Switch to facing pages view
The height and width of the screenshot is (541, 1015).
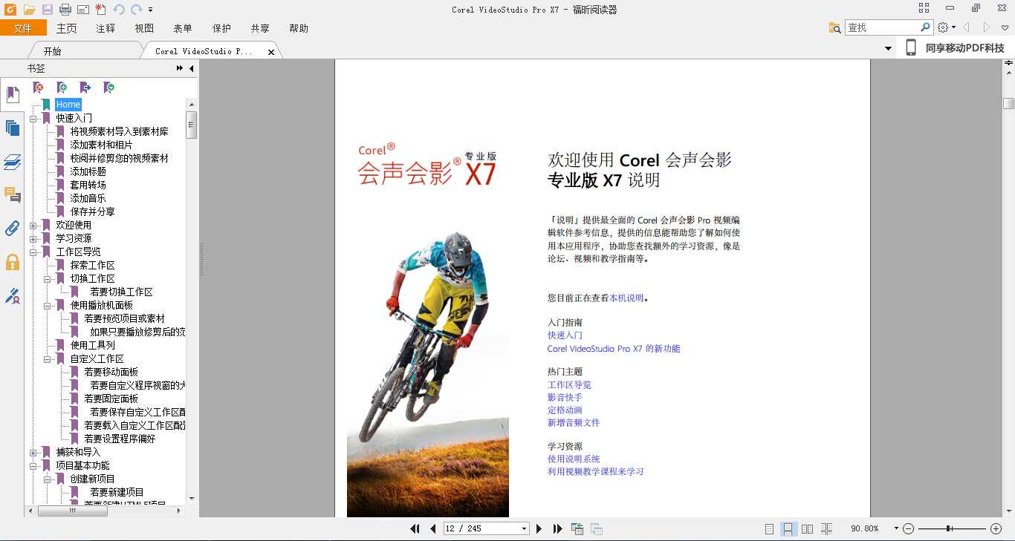[808, 528]
